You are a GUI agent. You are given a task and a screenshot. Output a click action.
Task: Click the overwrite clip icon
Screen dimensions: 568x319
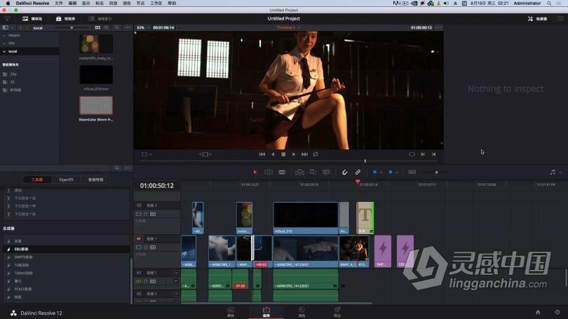[313, 172]
